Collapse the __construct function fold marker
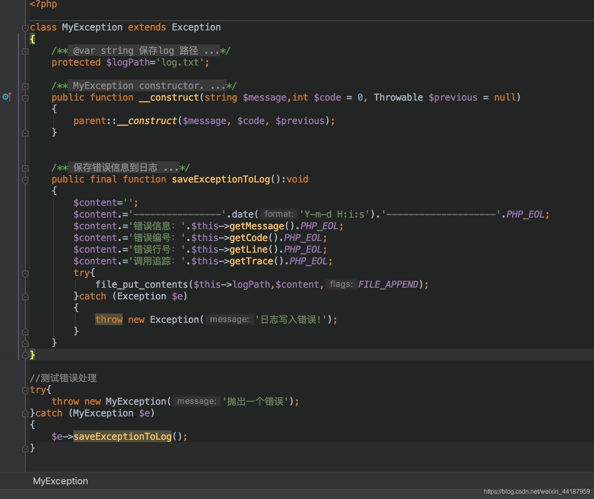This screenshot has height=499, width=594. [x=25, y=98]
